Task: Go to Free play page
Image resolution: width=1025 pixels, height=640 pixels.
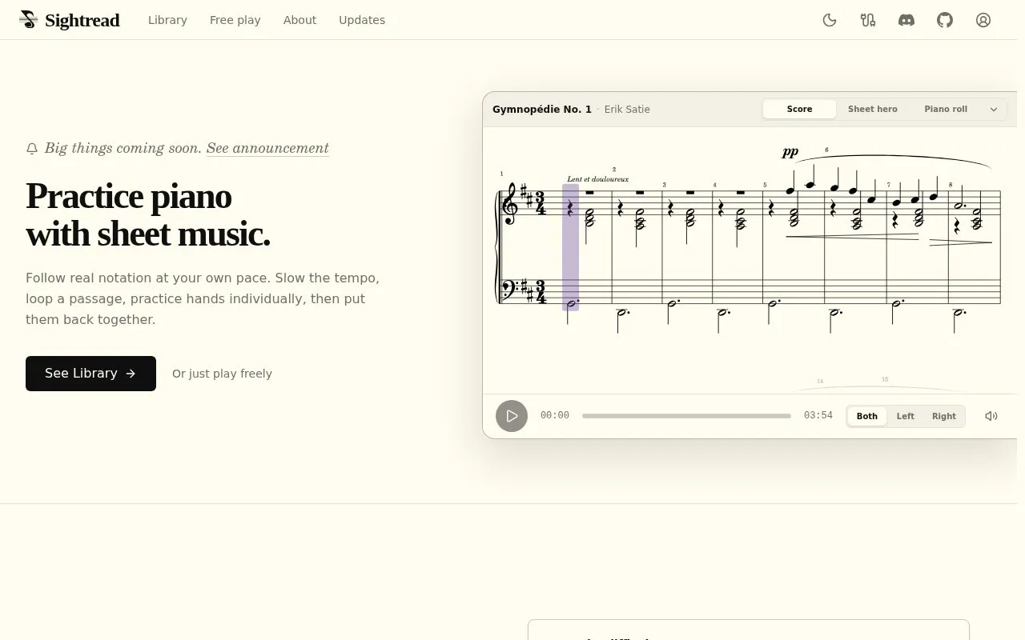Action: tap(235, 20)
